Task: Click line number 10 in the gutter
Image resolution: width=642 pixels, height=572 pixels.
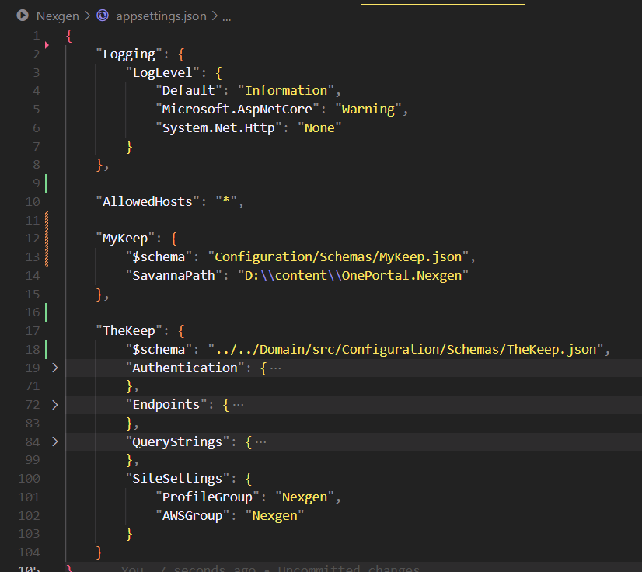Action: click(x=32, y=201)
